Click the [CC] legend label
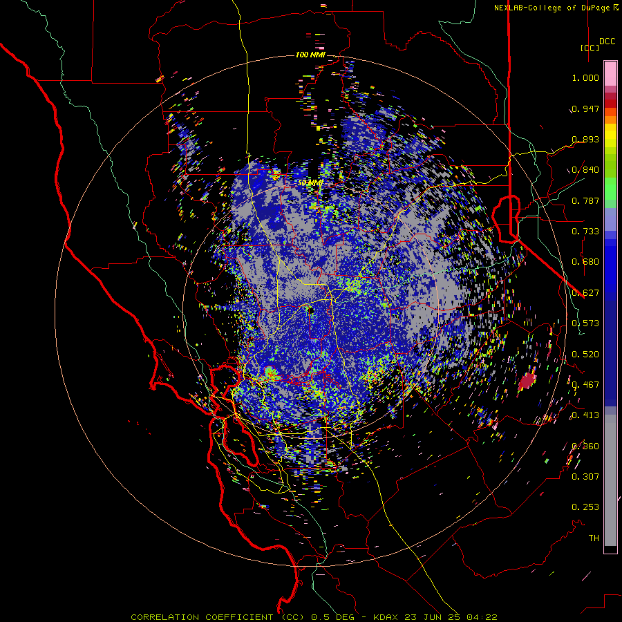 tap(590, 48)
